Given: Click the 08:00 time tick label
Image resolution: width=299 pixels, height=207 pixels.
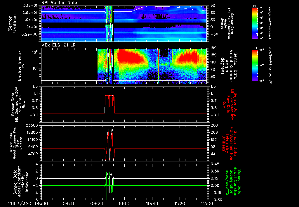Looking at the screenshot, I should coord(41,203).
